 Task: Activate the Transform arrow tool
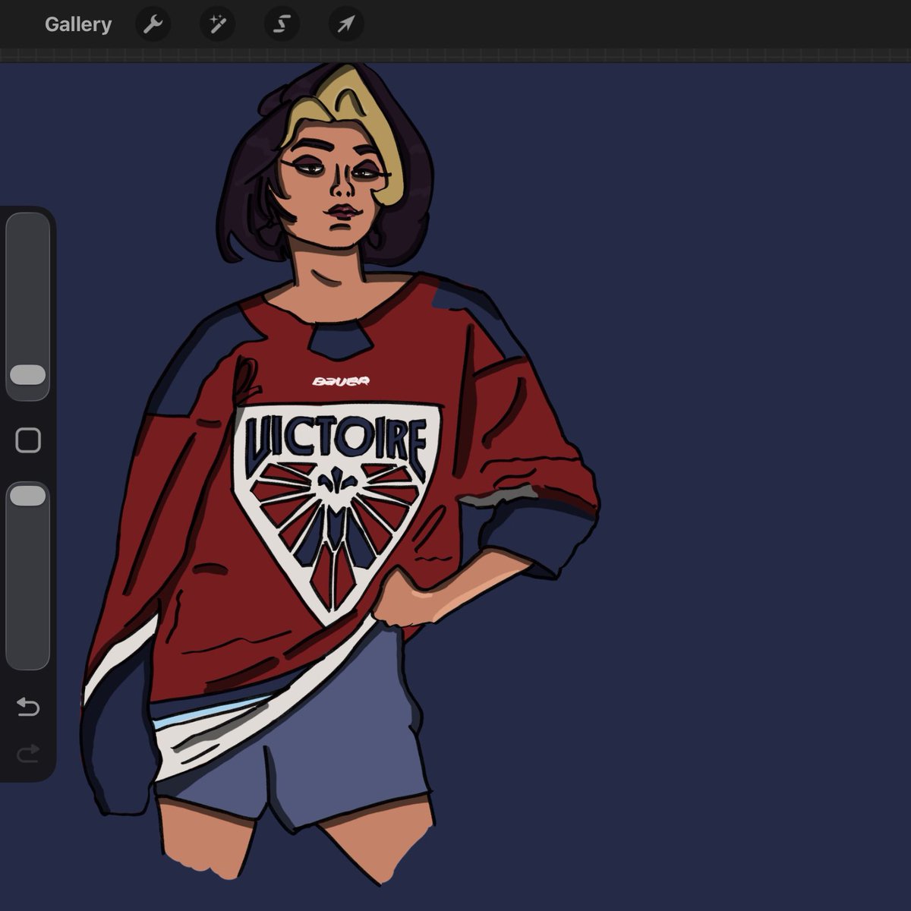[x=346, y=24]
